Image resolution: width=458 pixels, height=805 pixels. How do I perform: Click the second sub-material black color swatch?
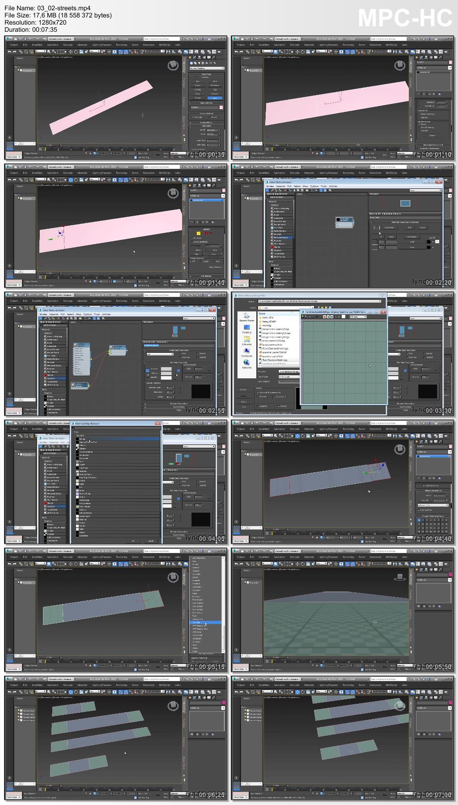(x=428, y=247)
